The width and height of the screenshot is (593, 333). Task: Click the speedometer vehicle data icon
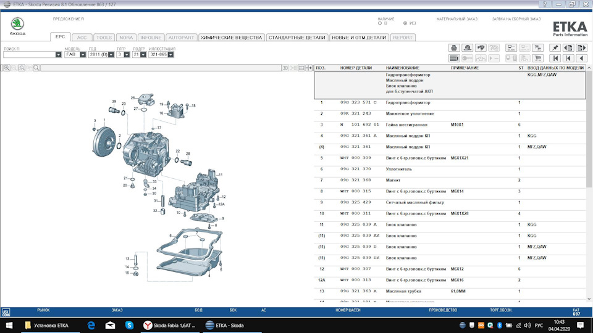click(468, 48)
